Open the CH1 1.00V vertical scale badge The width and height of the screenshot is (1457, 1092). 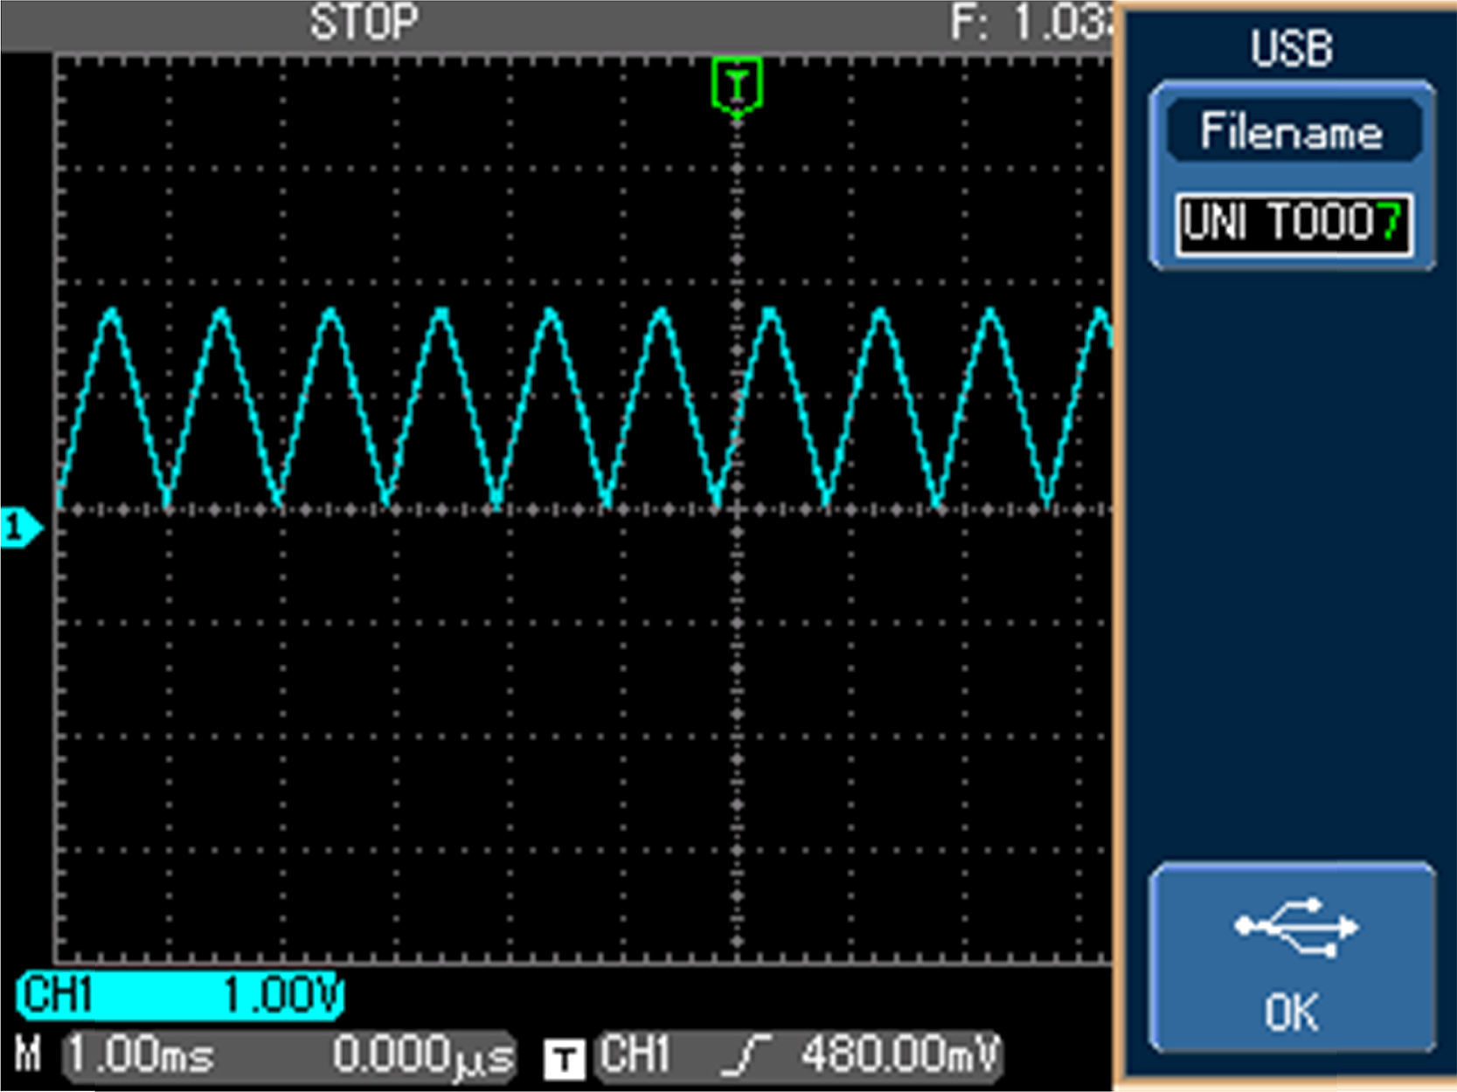click(x=180, y=996)
